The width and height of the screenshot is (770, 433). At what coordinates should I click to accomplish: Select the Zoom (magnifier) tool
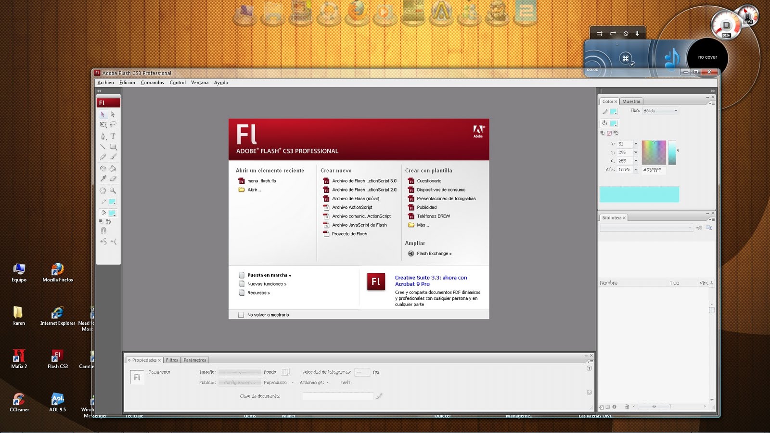pyautogui.click(x=112, y=190)
